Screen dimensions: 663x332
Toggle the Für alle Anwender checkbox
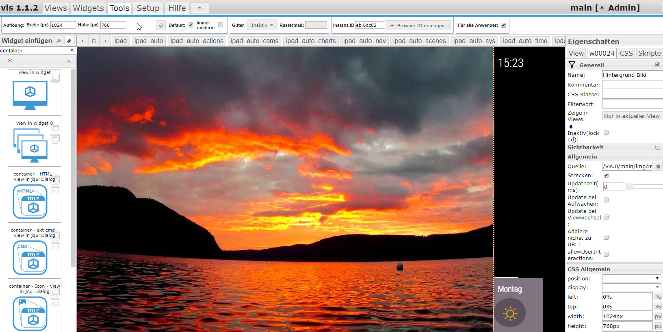pyautogui.click(x=503, y=25)
